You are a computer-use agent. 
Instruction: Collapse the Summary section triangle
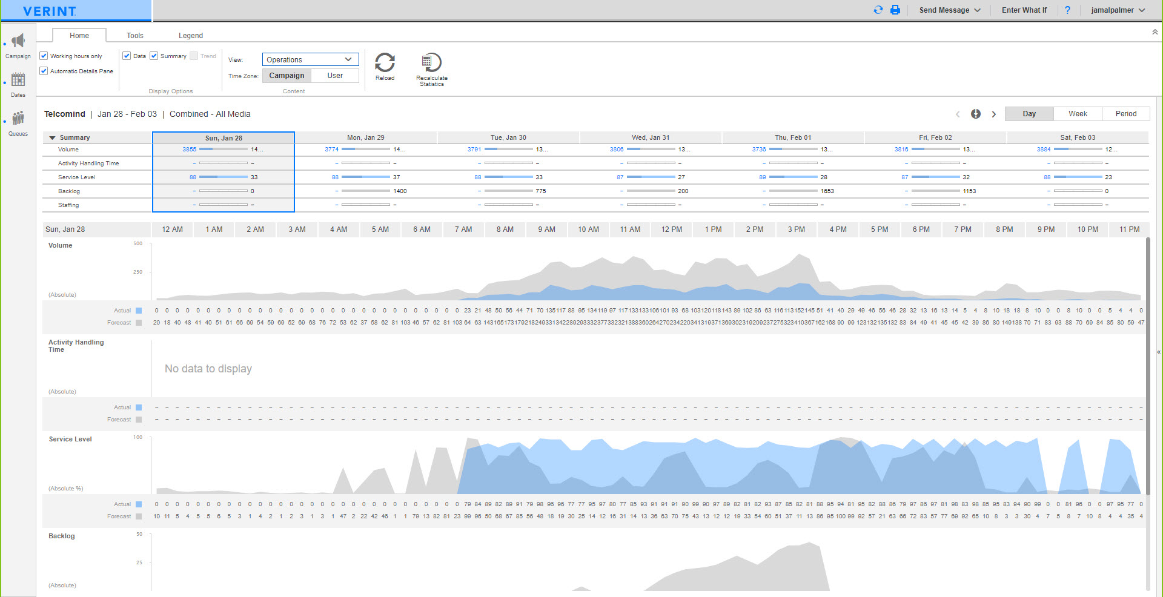[52, 138]
